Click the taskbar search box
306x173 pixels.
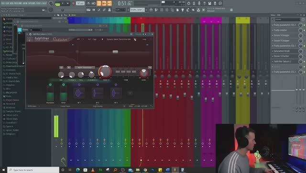click(x=33, y=170)
